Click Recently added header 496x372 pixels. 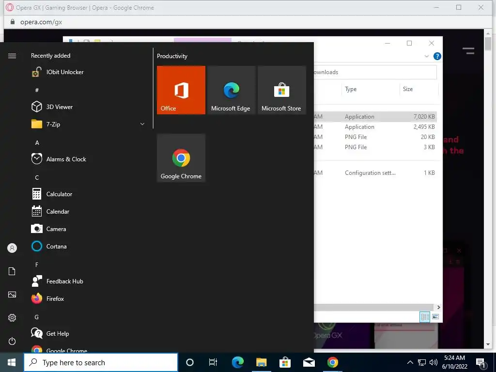pyautogui.click(x=50, y=56)
